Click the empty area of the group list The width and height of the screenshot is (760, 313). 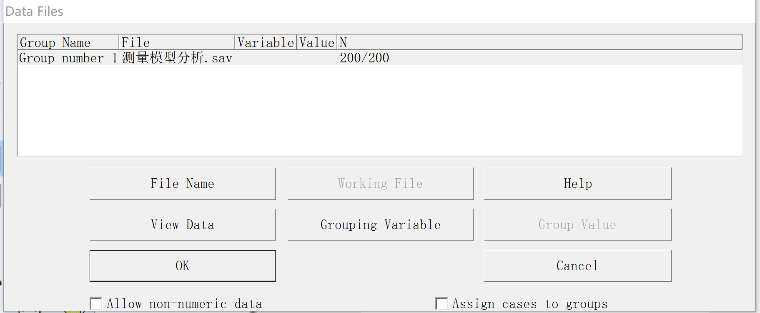379,112
